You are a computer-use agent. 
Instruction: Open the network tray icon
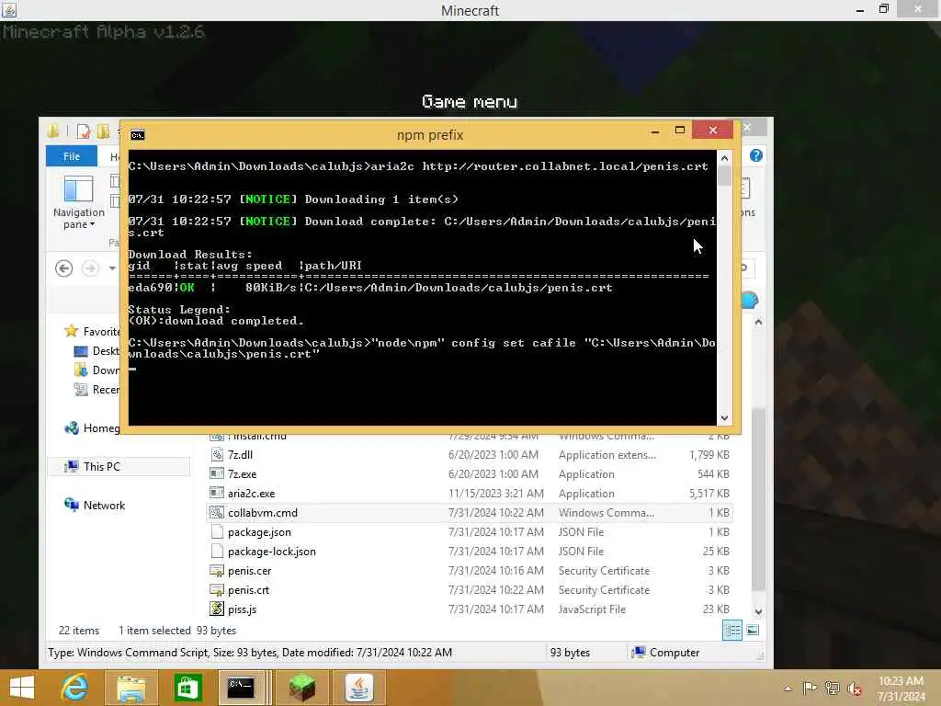832,689
